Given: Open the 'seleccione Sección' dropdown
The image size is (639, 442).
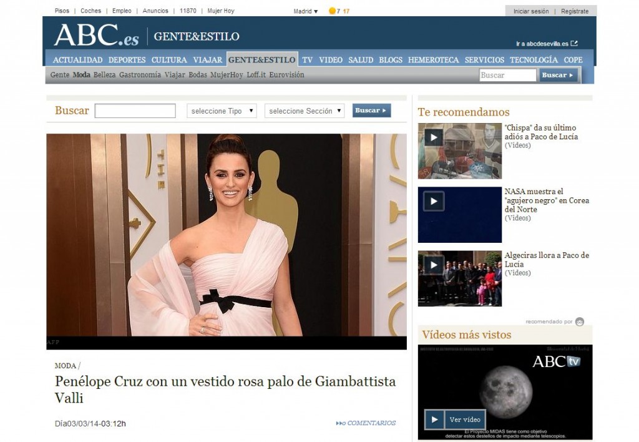Looking at the screenshot, I should point(304,110).
